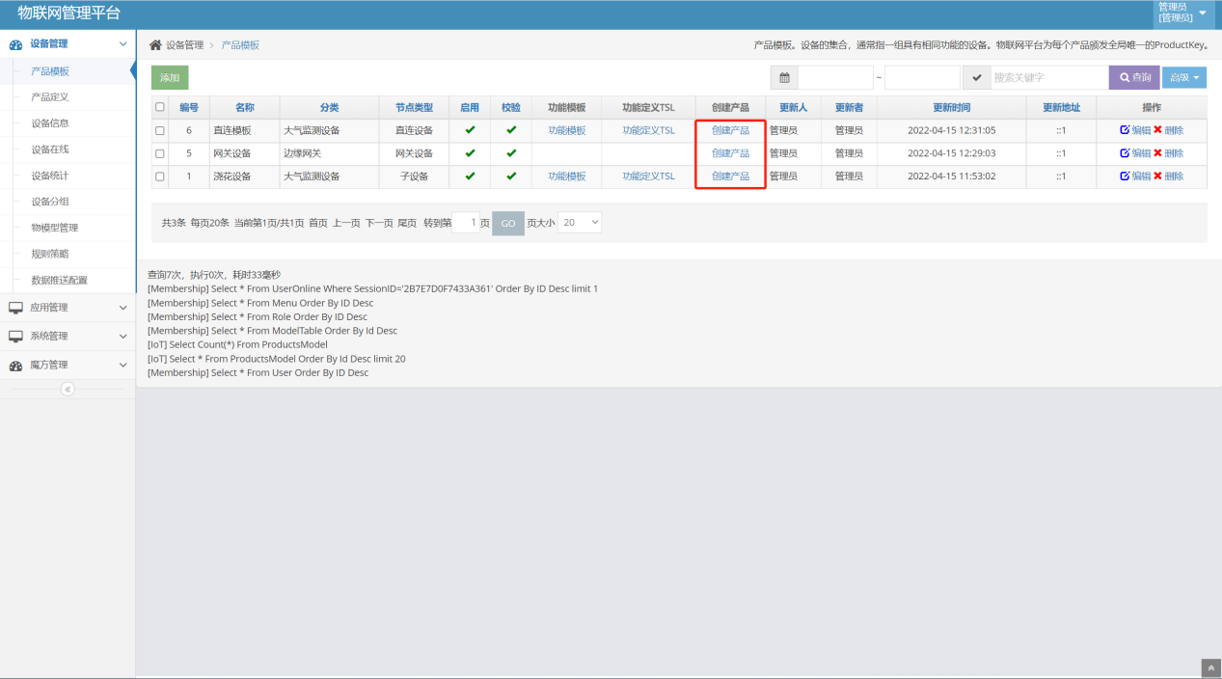
Task: Click the purple 查询 search button
Action: coord(1134,78)
